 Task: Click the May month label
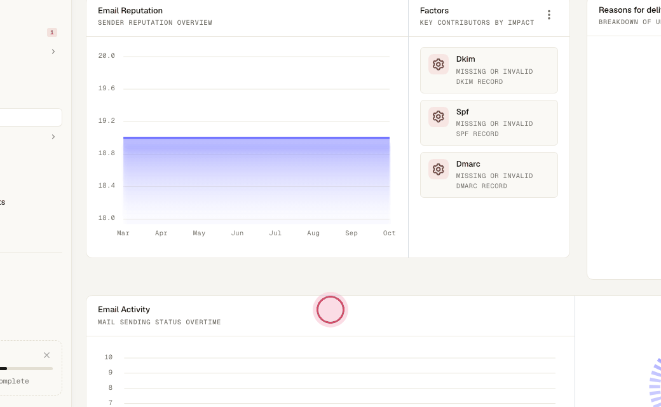click(x=199, y=233)
